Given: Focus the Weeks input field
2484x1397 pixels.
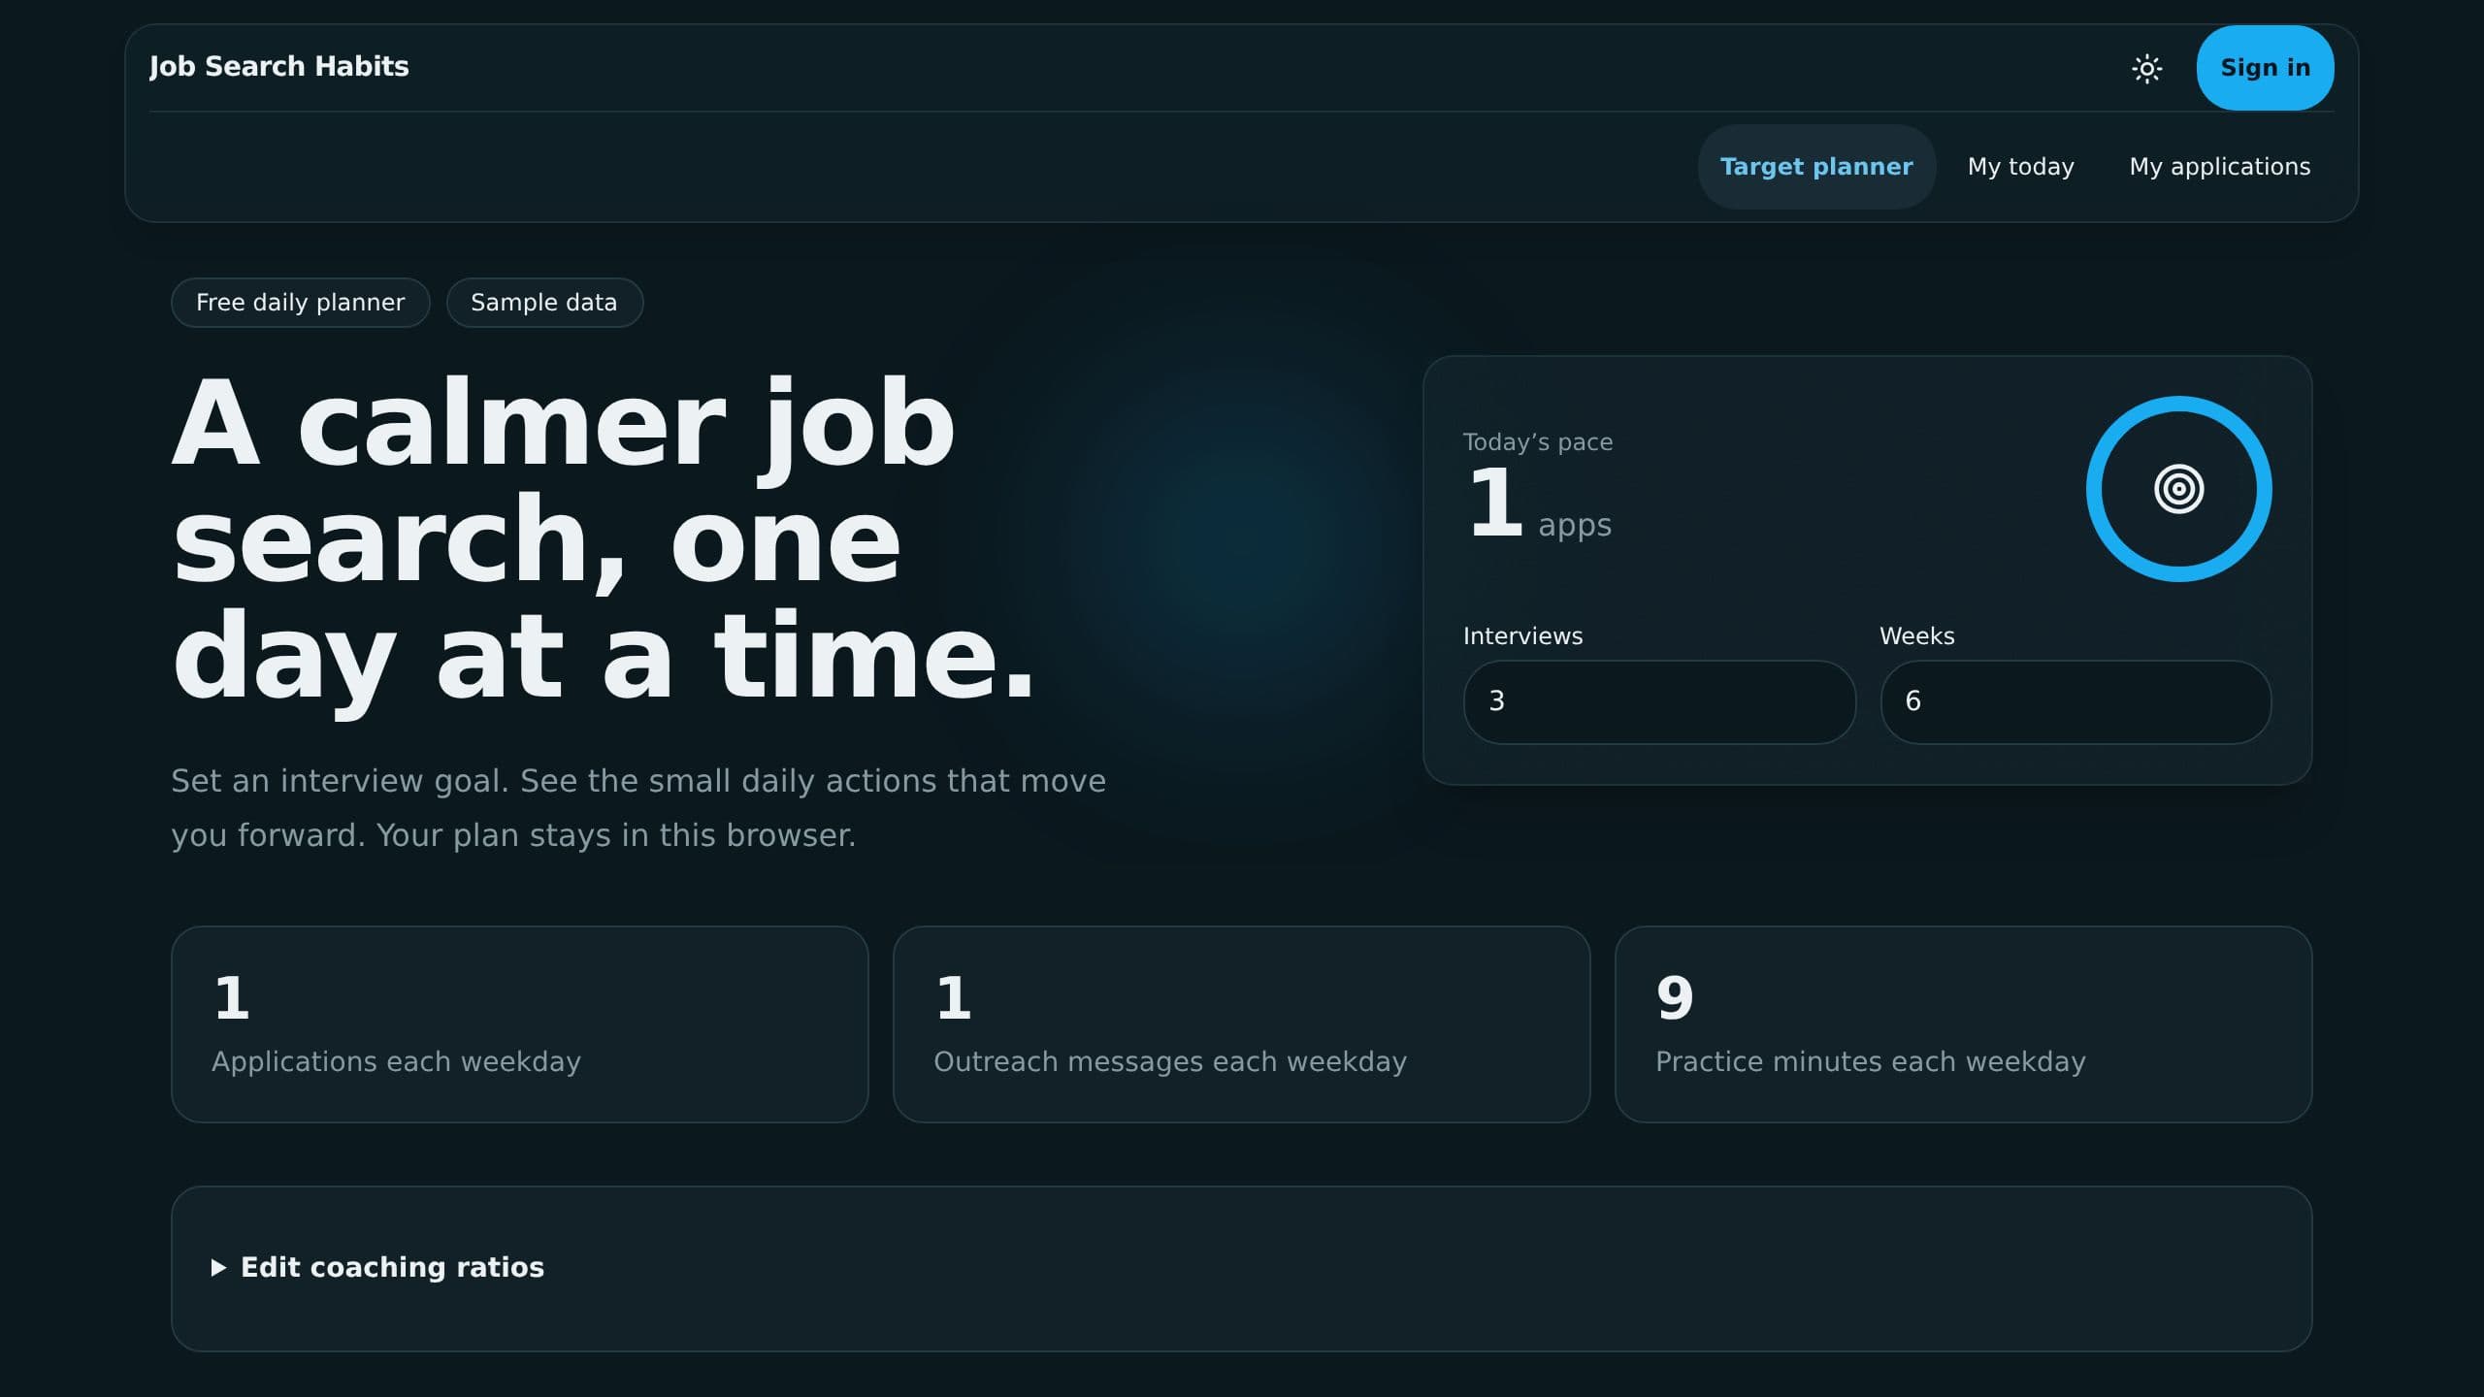Looking at the screenshot, I should pos(2075,701).
